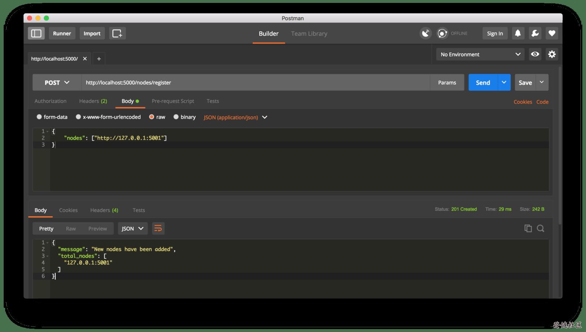Collapse the total_nodes array fold
The width and height of the screenshot is (586, 332).
pos(48,256)
